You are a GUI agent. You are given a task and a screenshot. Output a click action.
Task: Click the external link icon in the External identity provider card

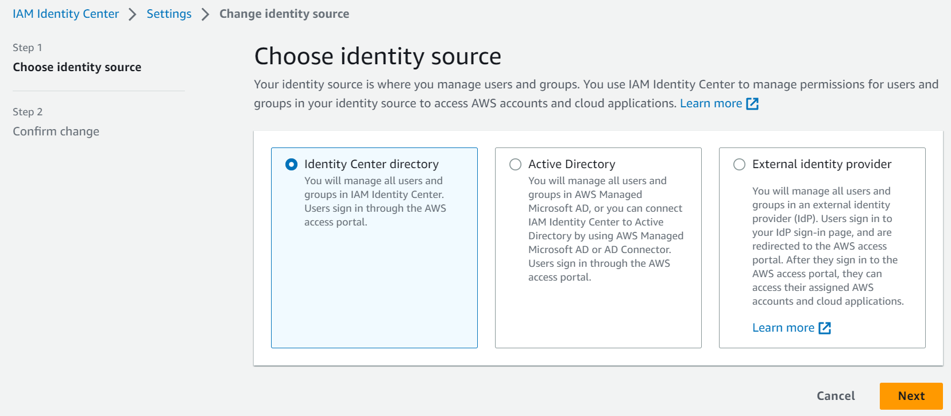pos(825,328)
